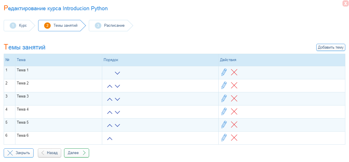Go back via Назад button

coord(50,153)
